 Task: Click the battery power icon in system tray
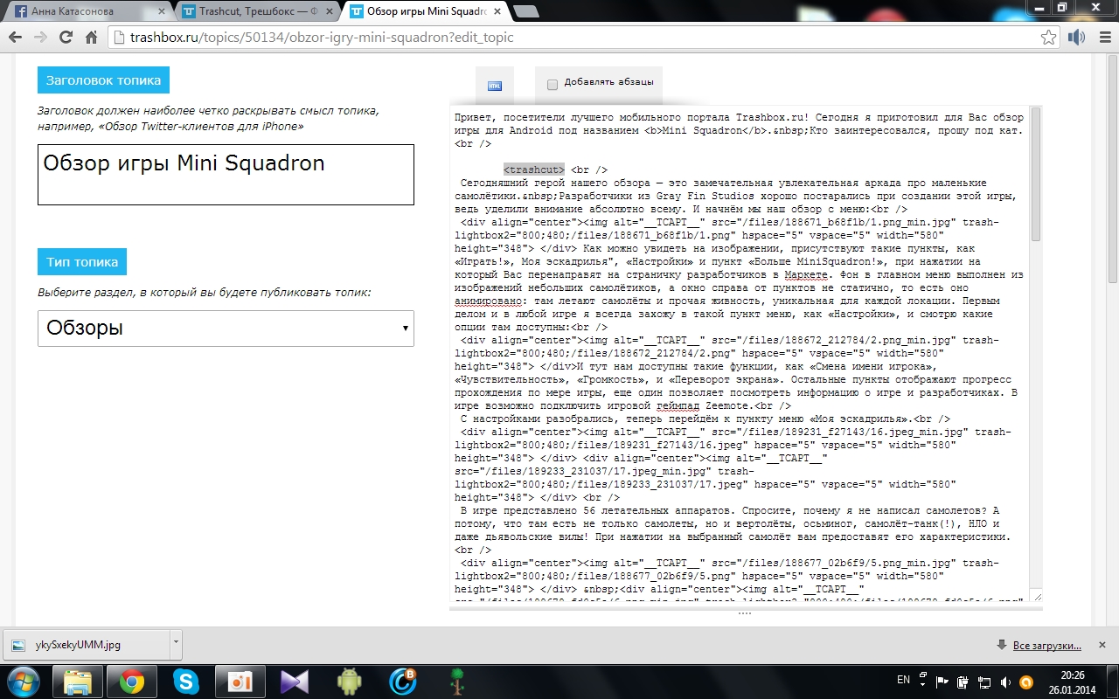[963, 681]
